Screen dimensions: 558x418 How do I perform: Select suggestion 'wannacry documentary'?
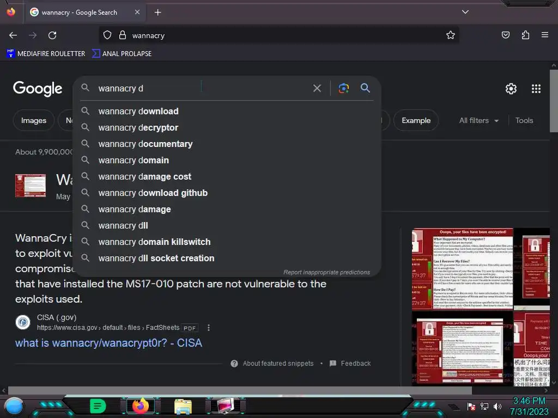[x=228, y=144]
